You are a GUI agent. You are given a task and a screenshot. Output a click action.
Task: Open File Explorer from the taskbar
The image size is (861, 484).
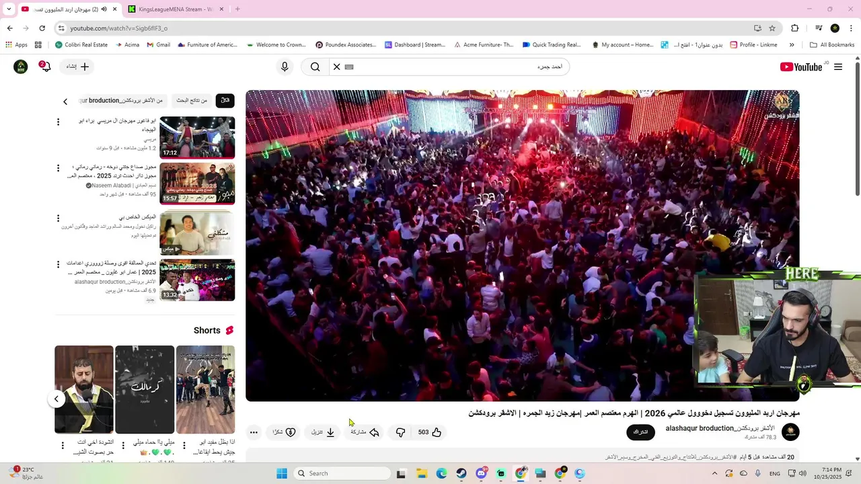click(x=421, y=473)
